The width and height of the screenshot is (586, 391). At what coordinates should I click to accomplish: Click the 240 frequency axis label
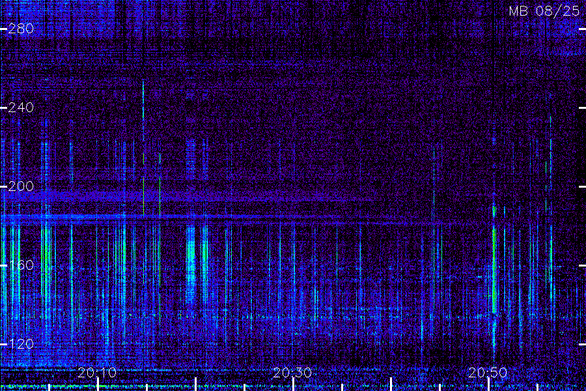click(x=21, y=108)
